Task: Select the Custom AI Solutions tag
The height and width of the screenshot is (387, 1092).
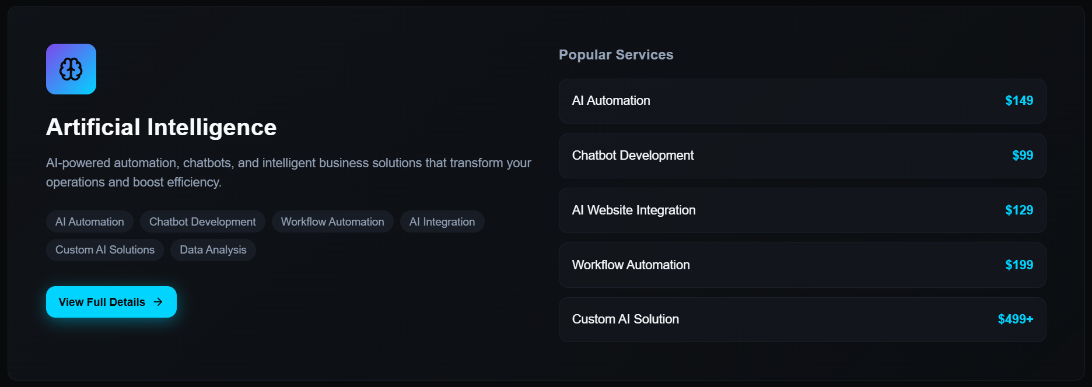Action: pyautogui.click(x=104, y=249)
